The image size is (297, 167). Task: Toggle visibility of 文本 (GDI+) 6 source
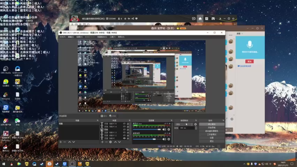(x=124, y=124)
